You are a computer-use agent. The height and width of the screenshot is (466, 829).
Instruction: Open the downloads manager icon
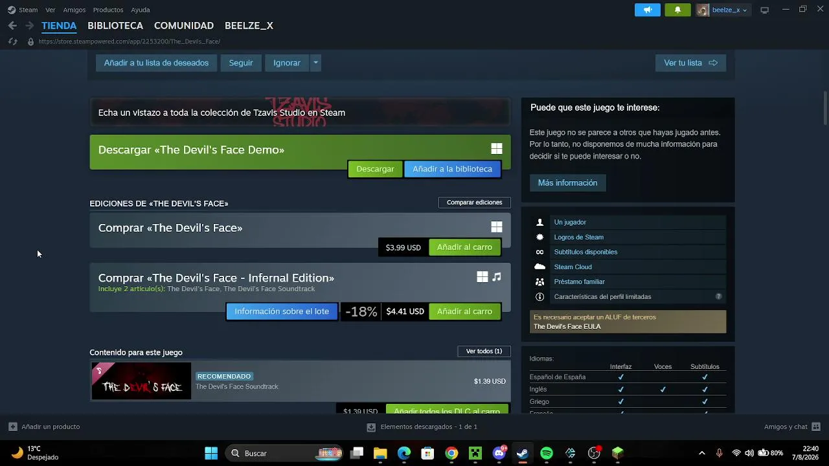click(371, 427)
